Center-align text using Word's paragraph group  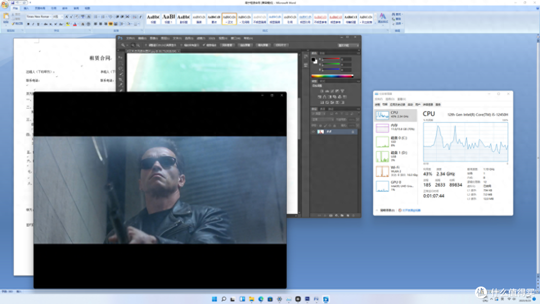coord(100,24)
